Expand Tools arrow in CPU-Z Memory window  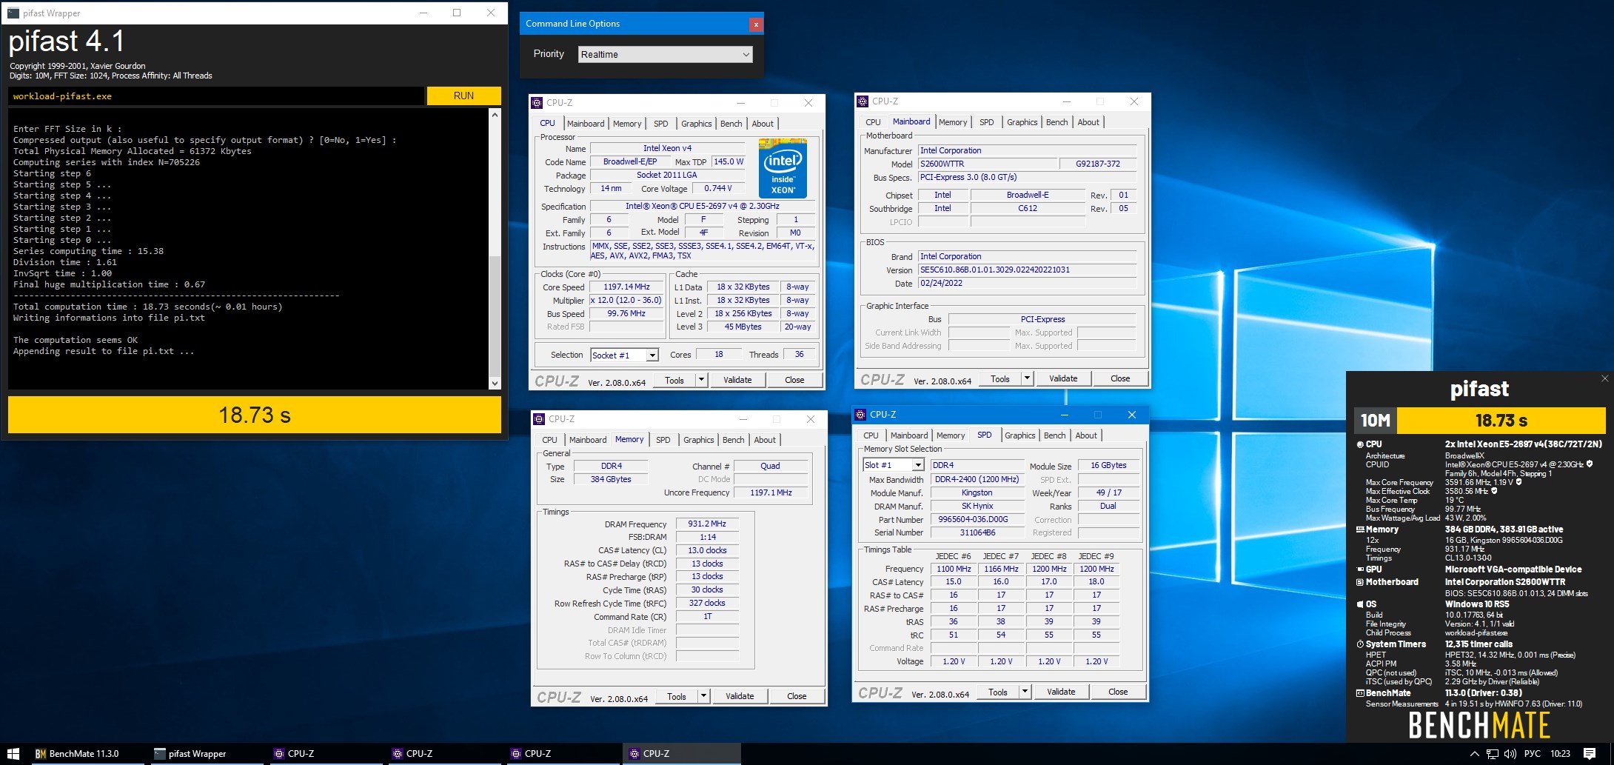(x=703, y=696)
